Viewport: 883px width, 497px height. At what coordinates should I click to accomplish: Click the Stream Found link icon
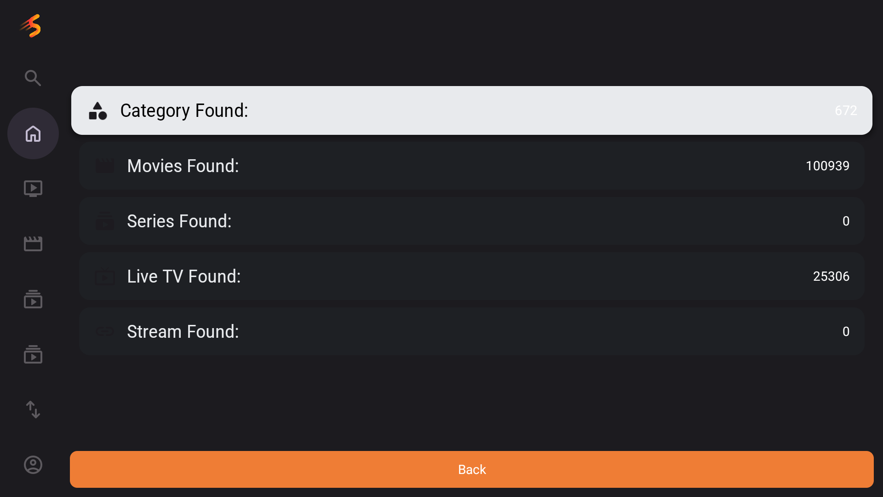click(x=105, y=331)
